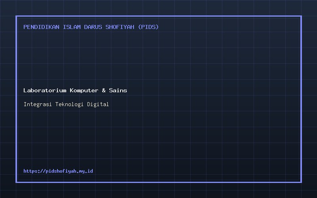Click the word Sains in the heading
This screenshot has height=198, width=317.
118,90
